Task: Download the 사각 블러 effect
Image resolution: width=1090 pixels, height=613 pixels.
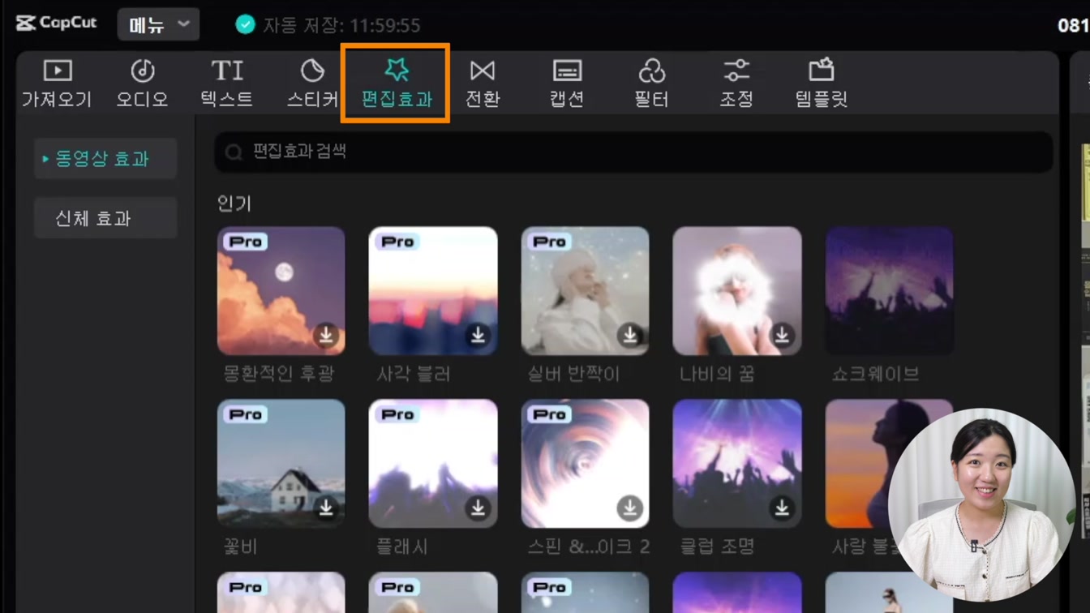Action: pyautogui.click(x=478, y=335)
